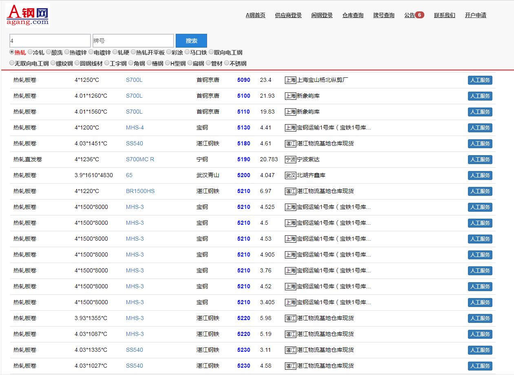Click warehouse 北湖齐鑫库
Image resolution: width=514 pixels, height=375 pixels.
tap(311, 175)
